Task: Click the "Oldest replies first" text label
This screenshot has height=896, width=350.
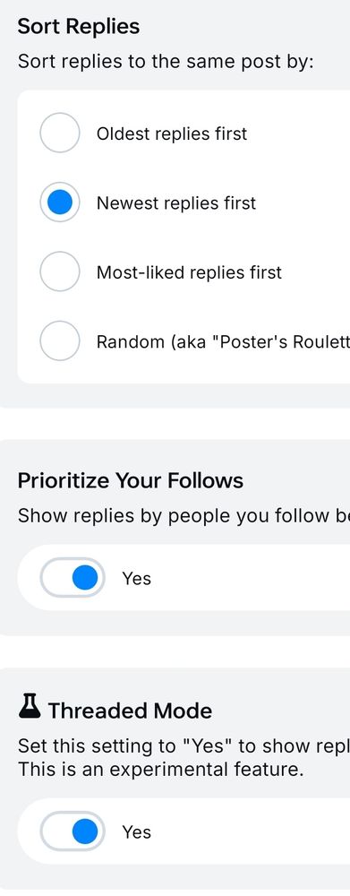Action: click(172, 134)
